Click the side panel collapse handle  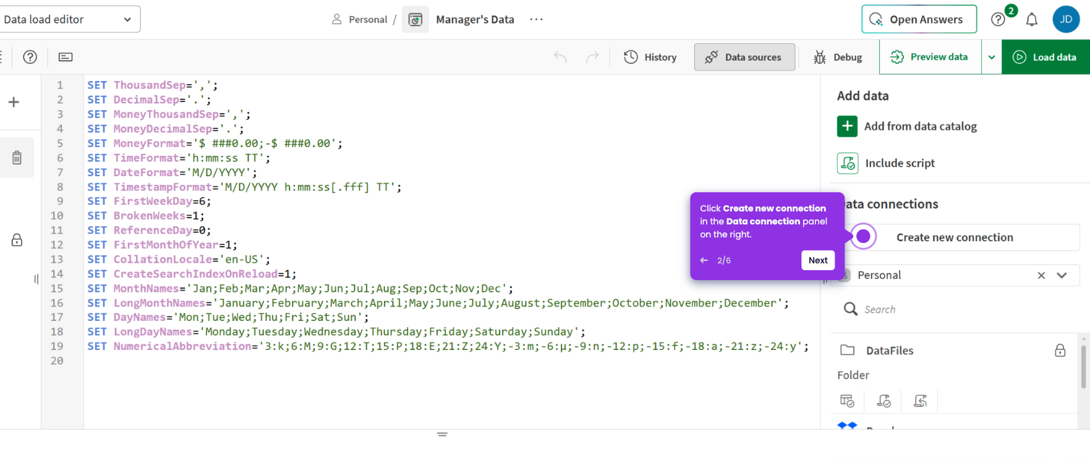click(x=36, y=279)
